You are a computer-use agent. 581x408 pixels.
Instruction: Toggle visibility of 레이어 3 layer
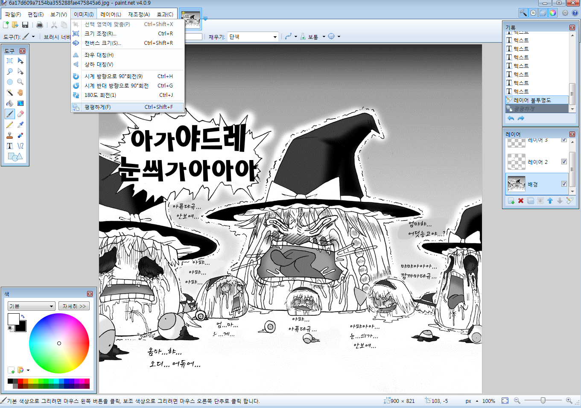point(564,140)
